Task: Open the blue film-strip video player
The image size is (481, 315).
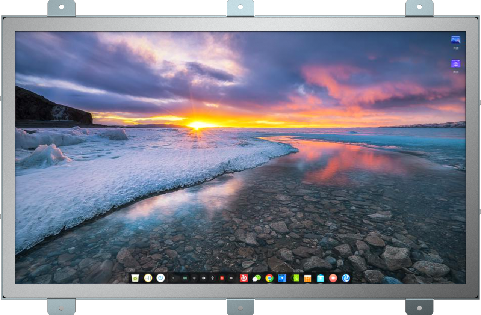Action: (282, 278)
